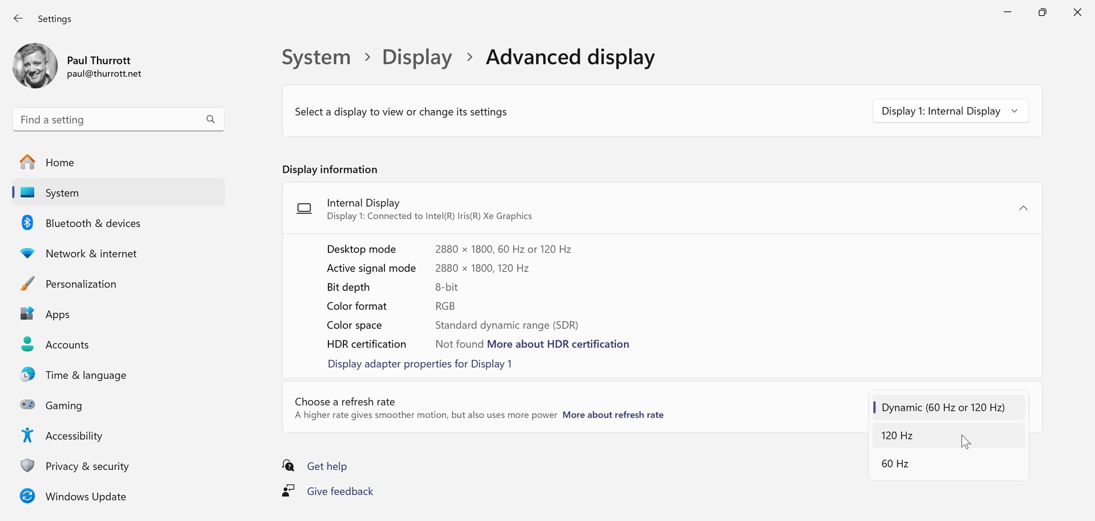Click the back arrow icon
Viewport: 1095px width, 521px height.
(x=18, y=19)
